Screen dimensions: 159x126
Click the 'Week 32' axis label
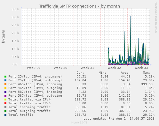click(x=114, y=68)
